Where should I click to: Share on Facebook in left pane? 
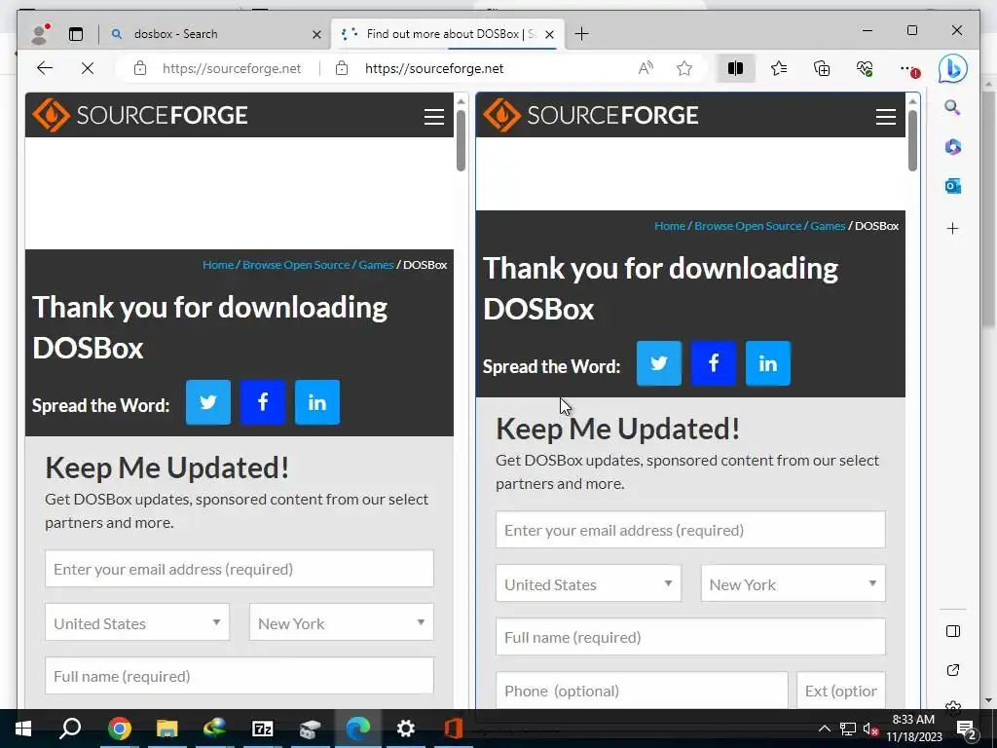263,402
